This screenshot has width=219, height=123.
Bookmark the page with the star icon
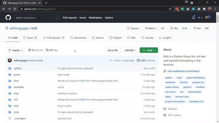pyautogui.click(x=170, y=9)
